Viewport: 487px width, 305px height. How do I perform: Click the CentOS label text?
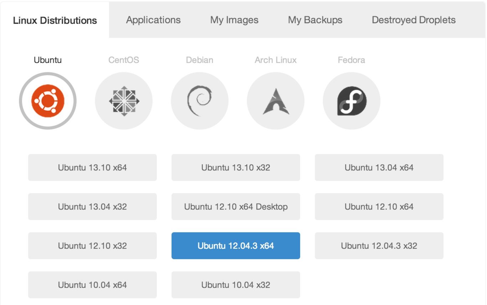[124, 60]
